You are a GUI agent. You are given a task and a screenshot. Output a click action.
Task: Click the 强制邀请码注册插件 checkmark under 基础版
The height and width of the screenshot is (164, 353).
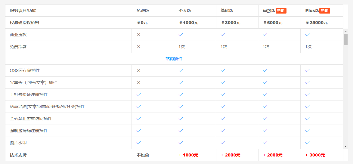[223, 131]
